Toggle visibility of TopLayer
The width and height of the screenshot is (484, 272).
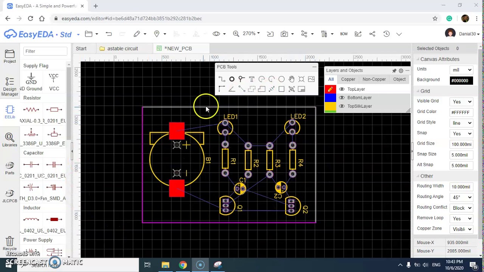342,89
